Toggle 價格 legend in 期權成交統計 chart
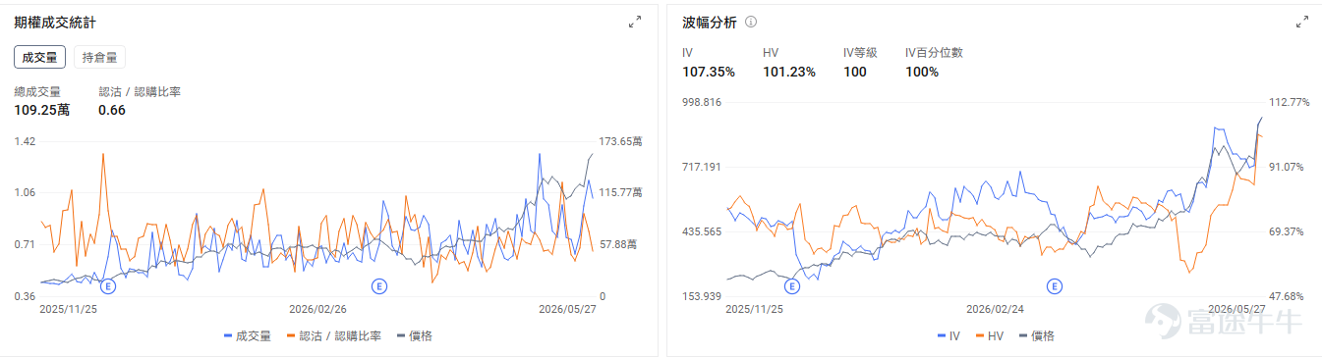Image resolution: width=1322 pixels, height=357 pixels. tap(415, 335)
